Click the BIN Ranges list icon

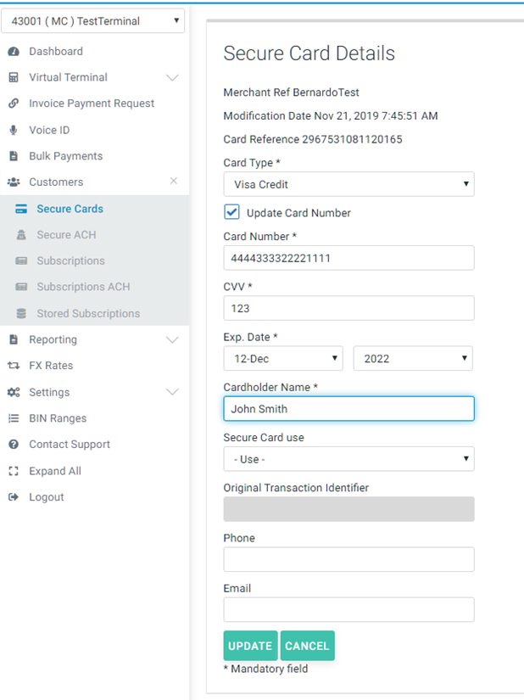(14, 418)
